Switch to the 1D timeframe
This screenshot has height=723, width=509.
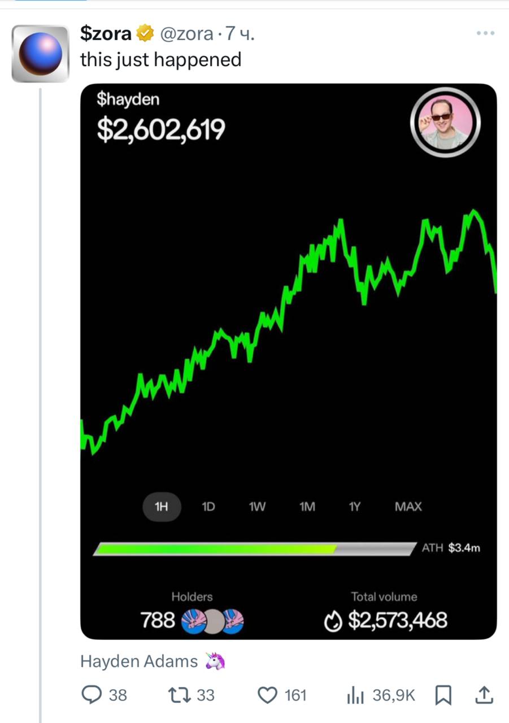(x=208, y=507)
